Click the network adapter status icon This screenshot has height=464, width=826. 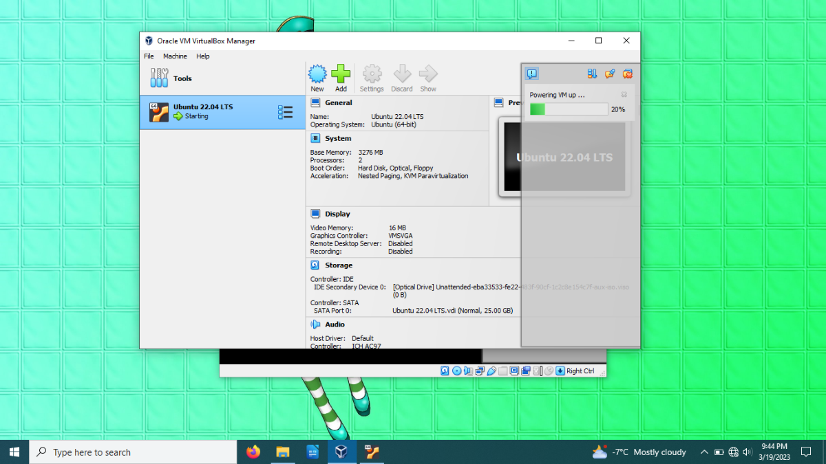pyautogui.click(x=480, y=371)
